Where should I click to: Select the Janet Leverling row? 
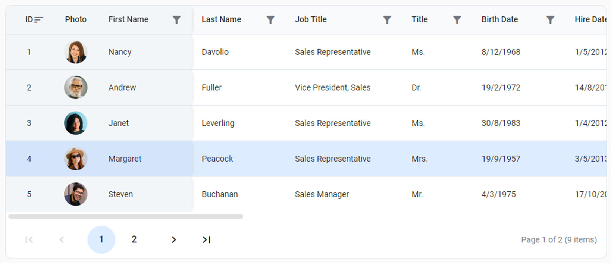tap(218, 123)
